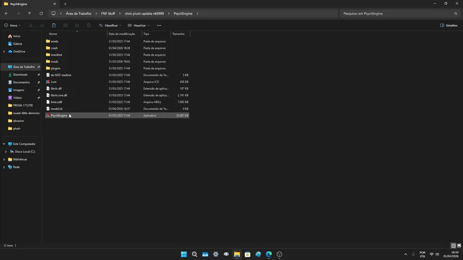
Task: Refresh the current folder view
Action: pos(41,13)
